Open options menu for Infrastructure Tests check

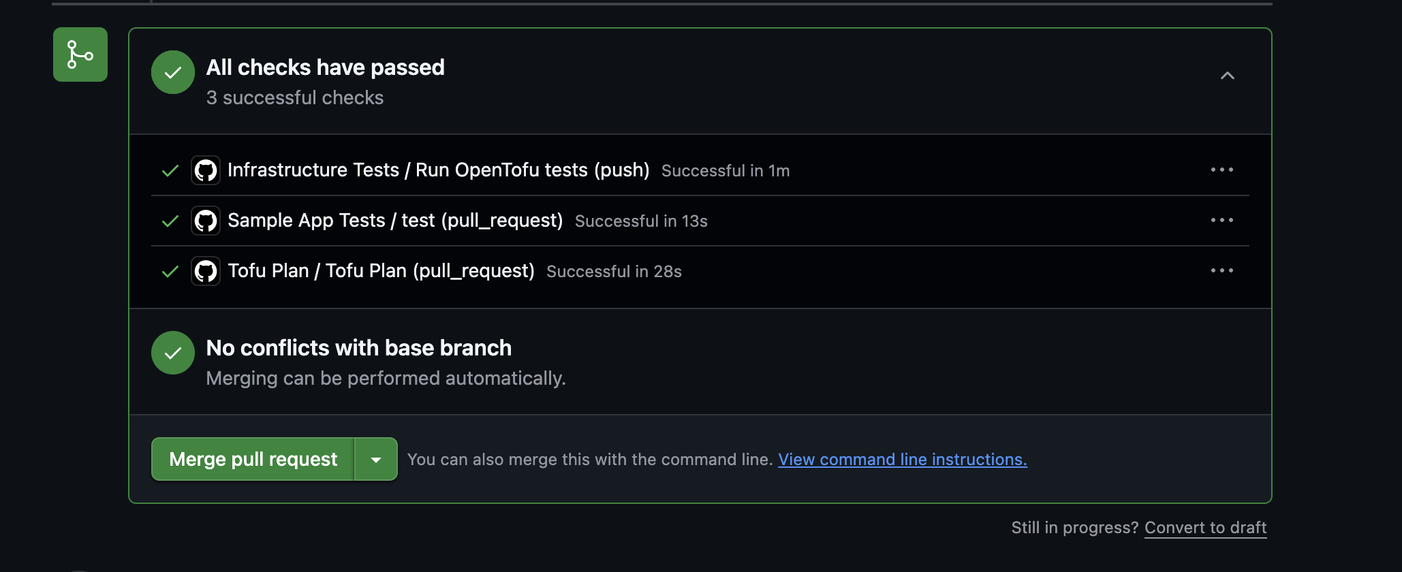coord(1221,170)
